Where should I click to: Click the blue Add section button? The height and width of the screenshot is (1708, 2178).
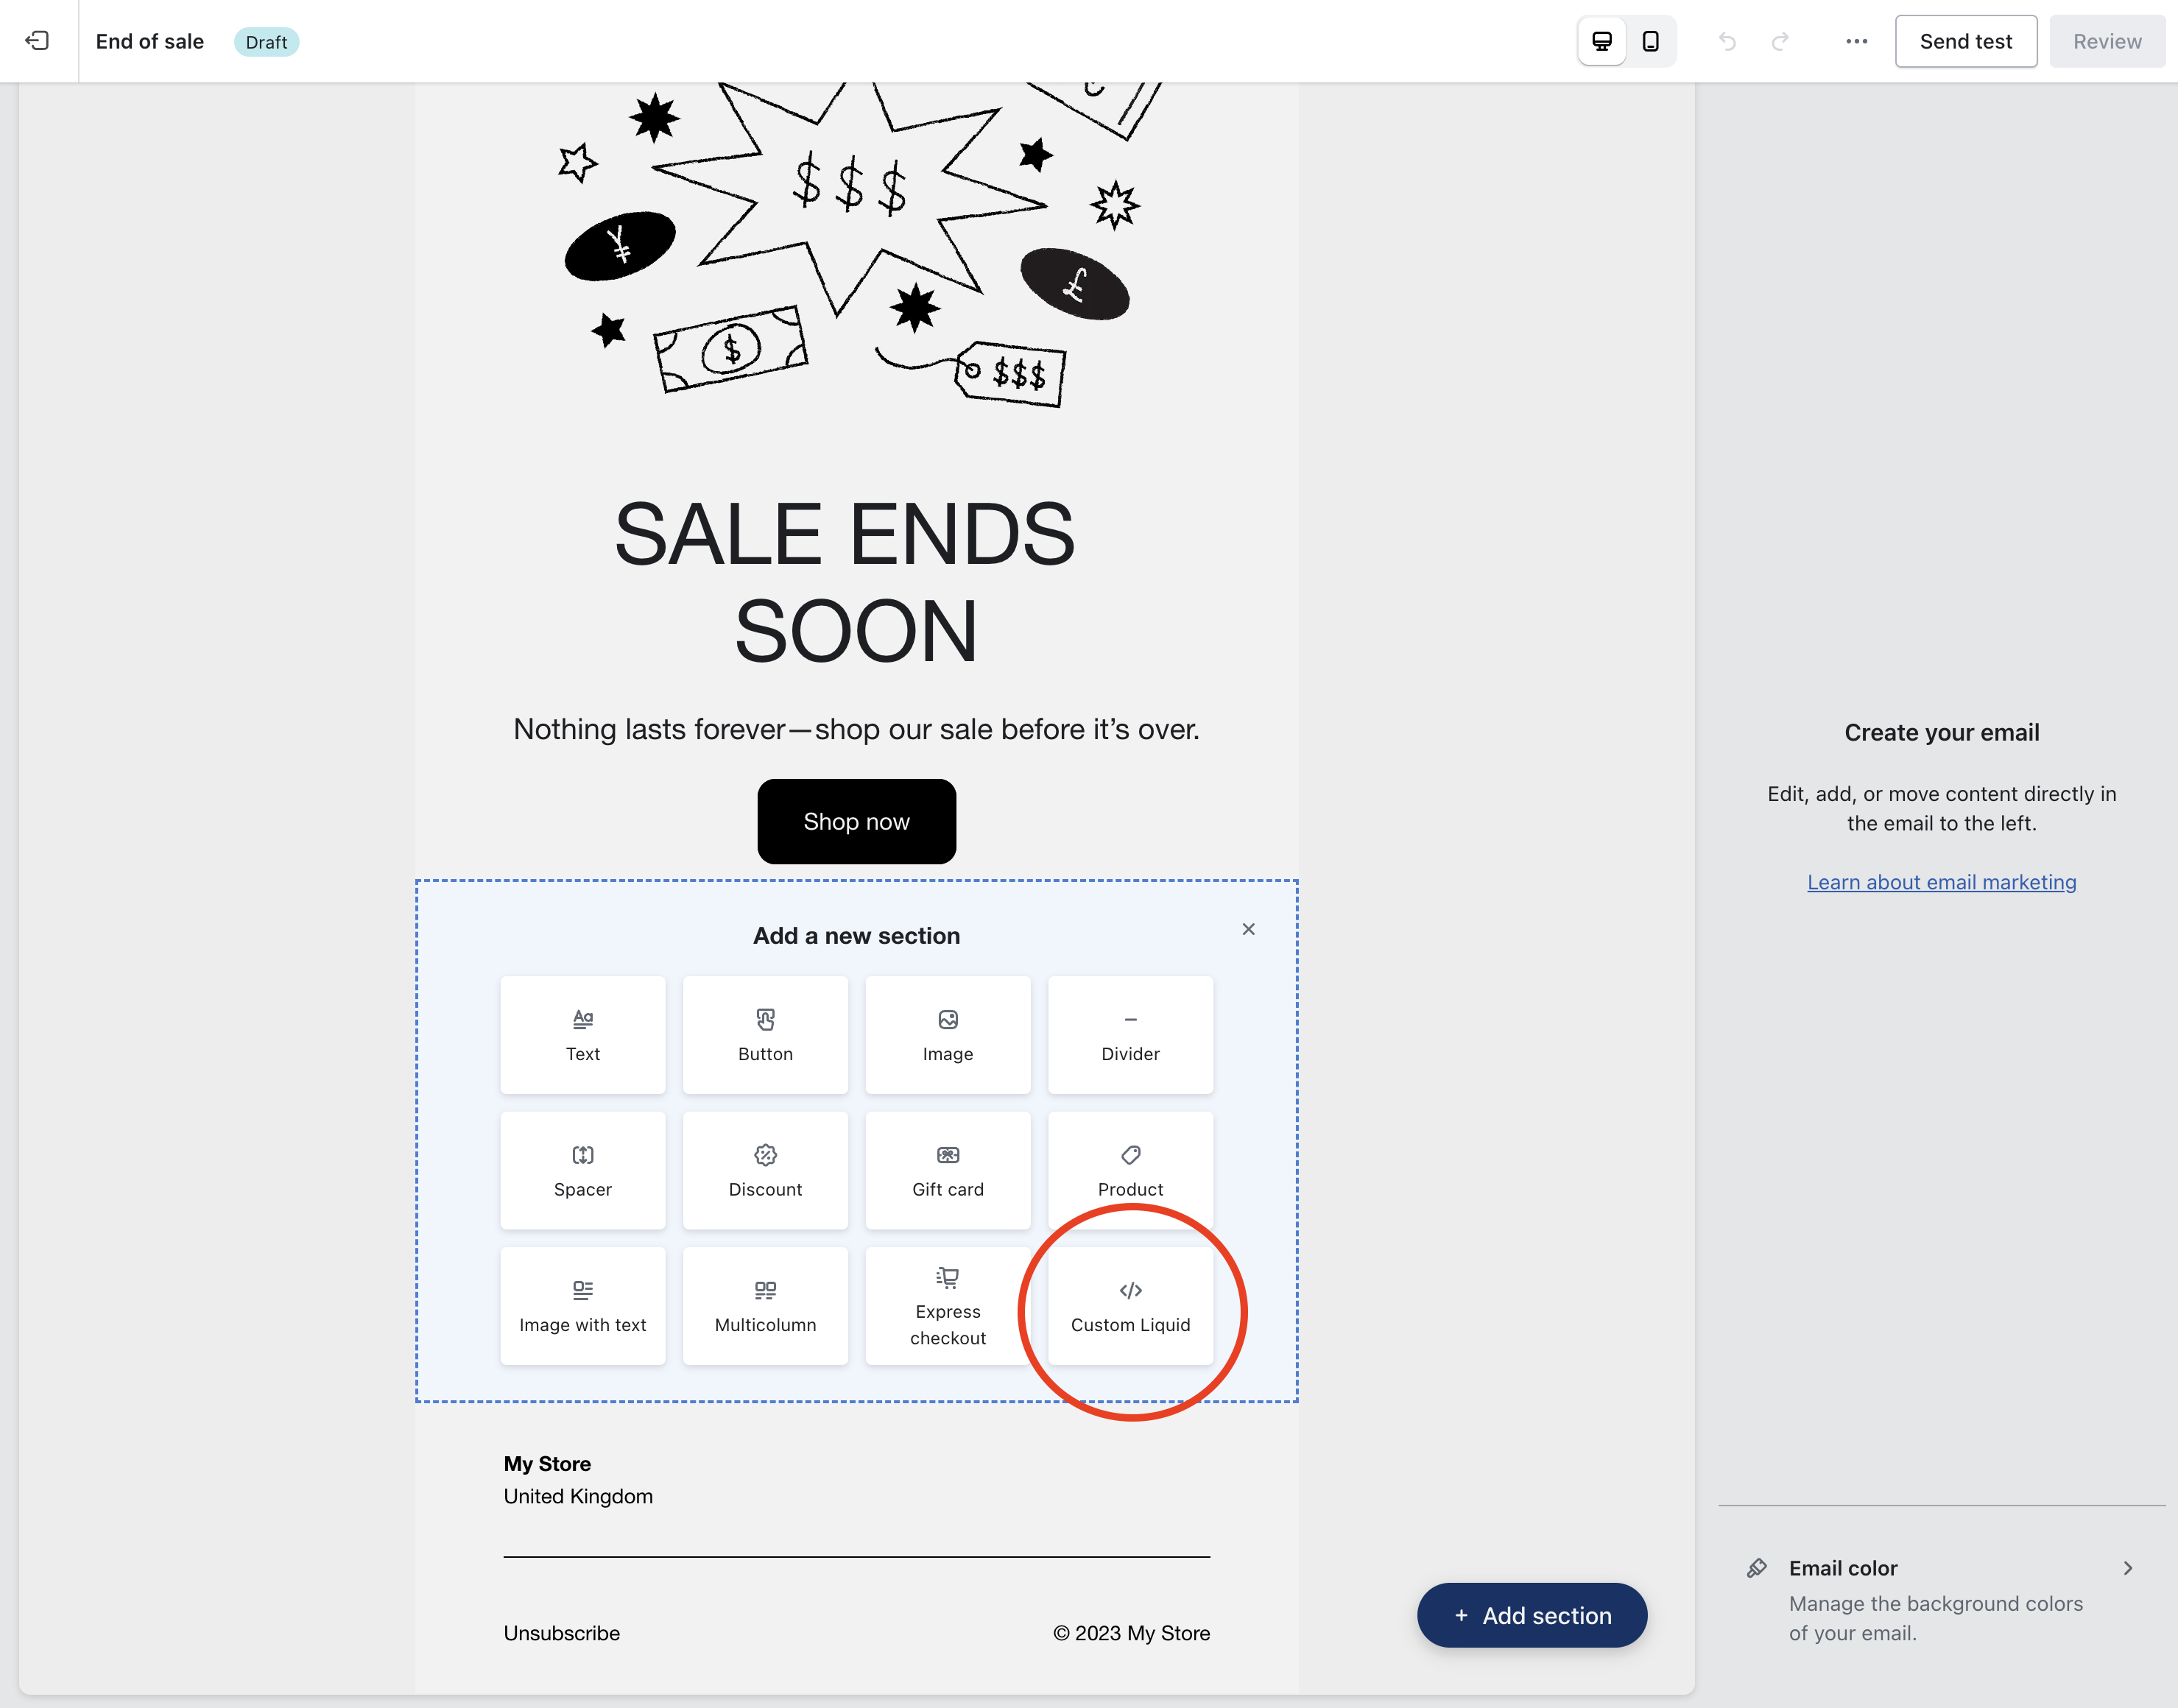pos(1532,1615)
